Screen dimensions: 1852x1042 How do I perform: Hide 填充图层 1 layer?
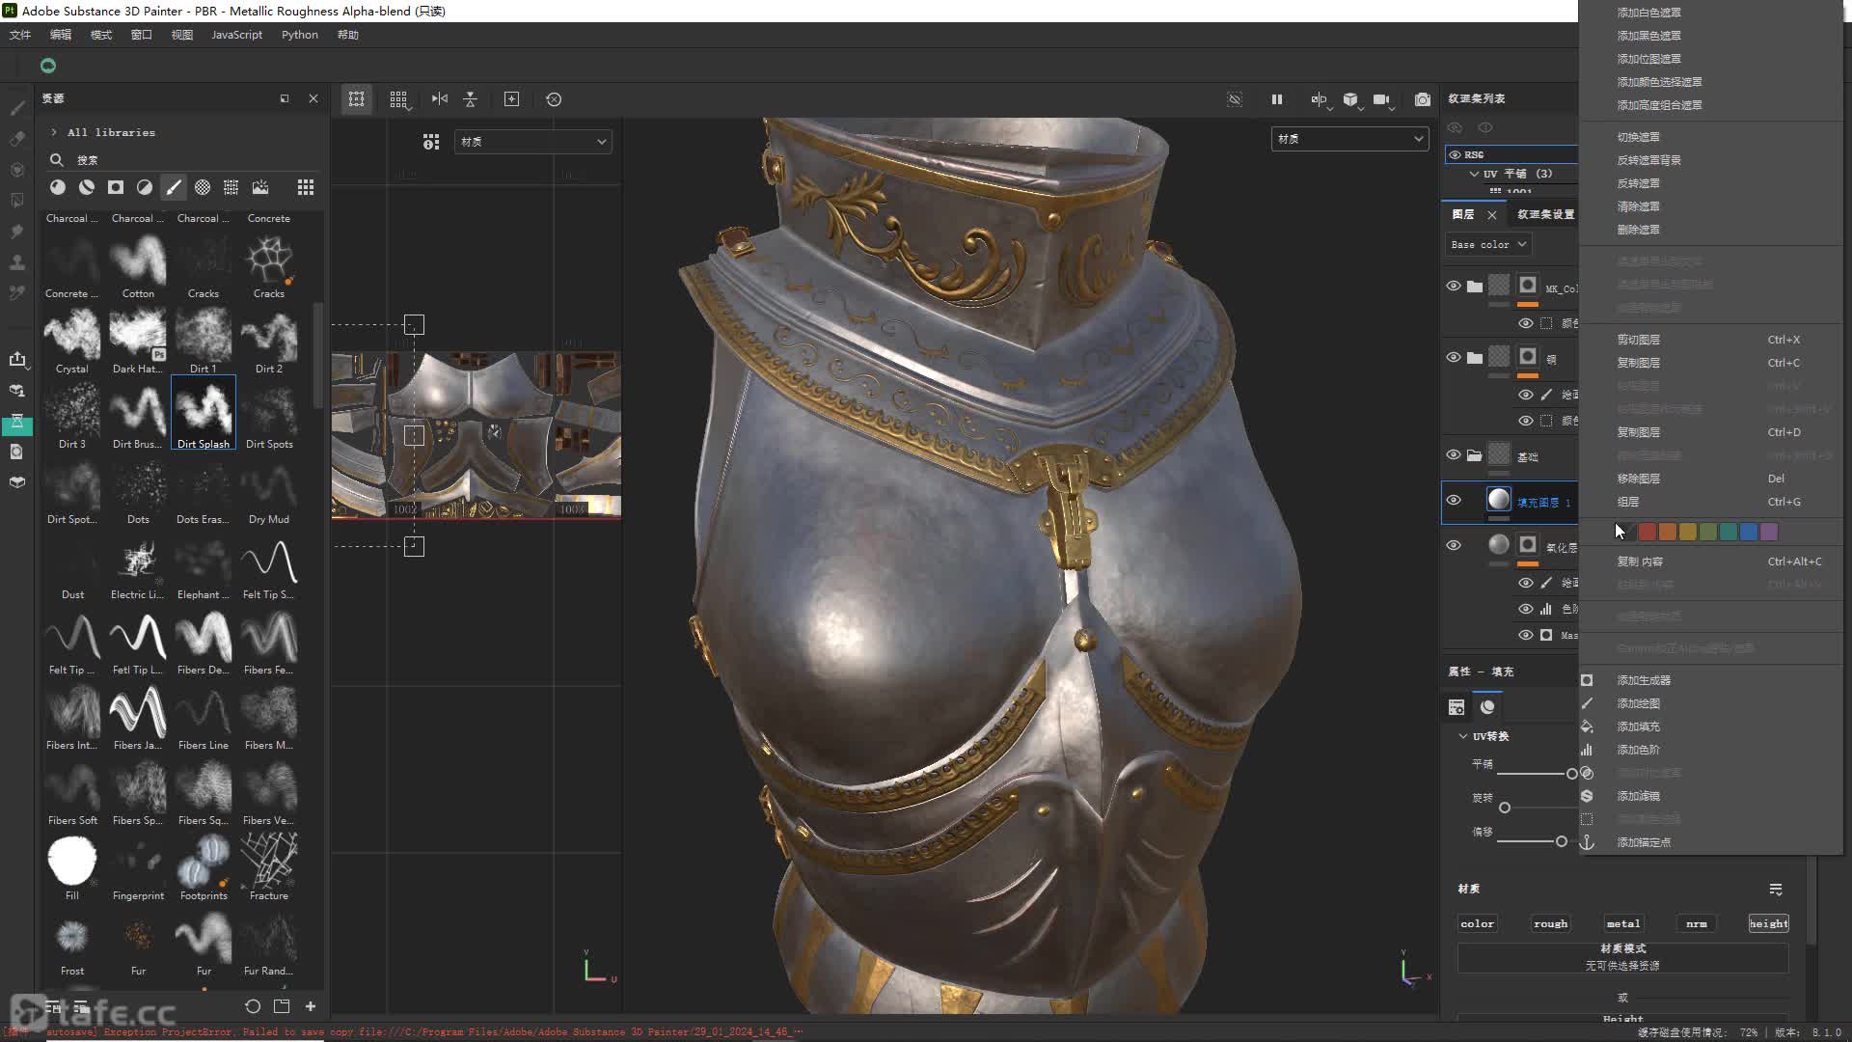coord(1454,500)
